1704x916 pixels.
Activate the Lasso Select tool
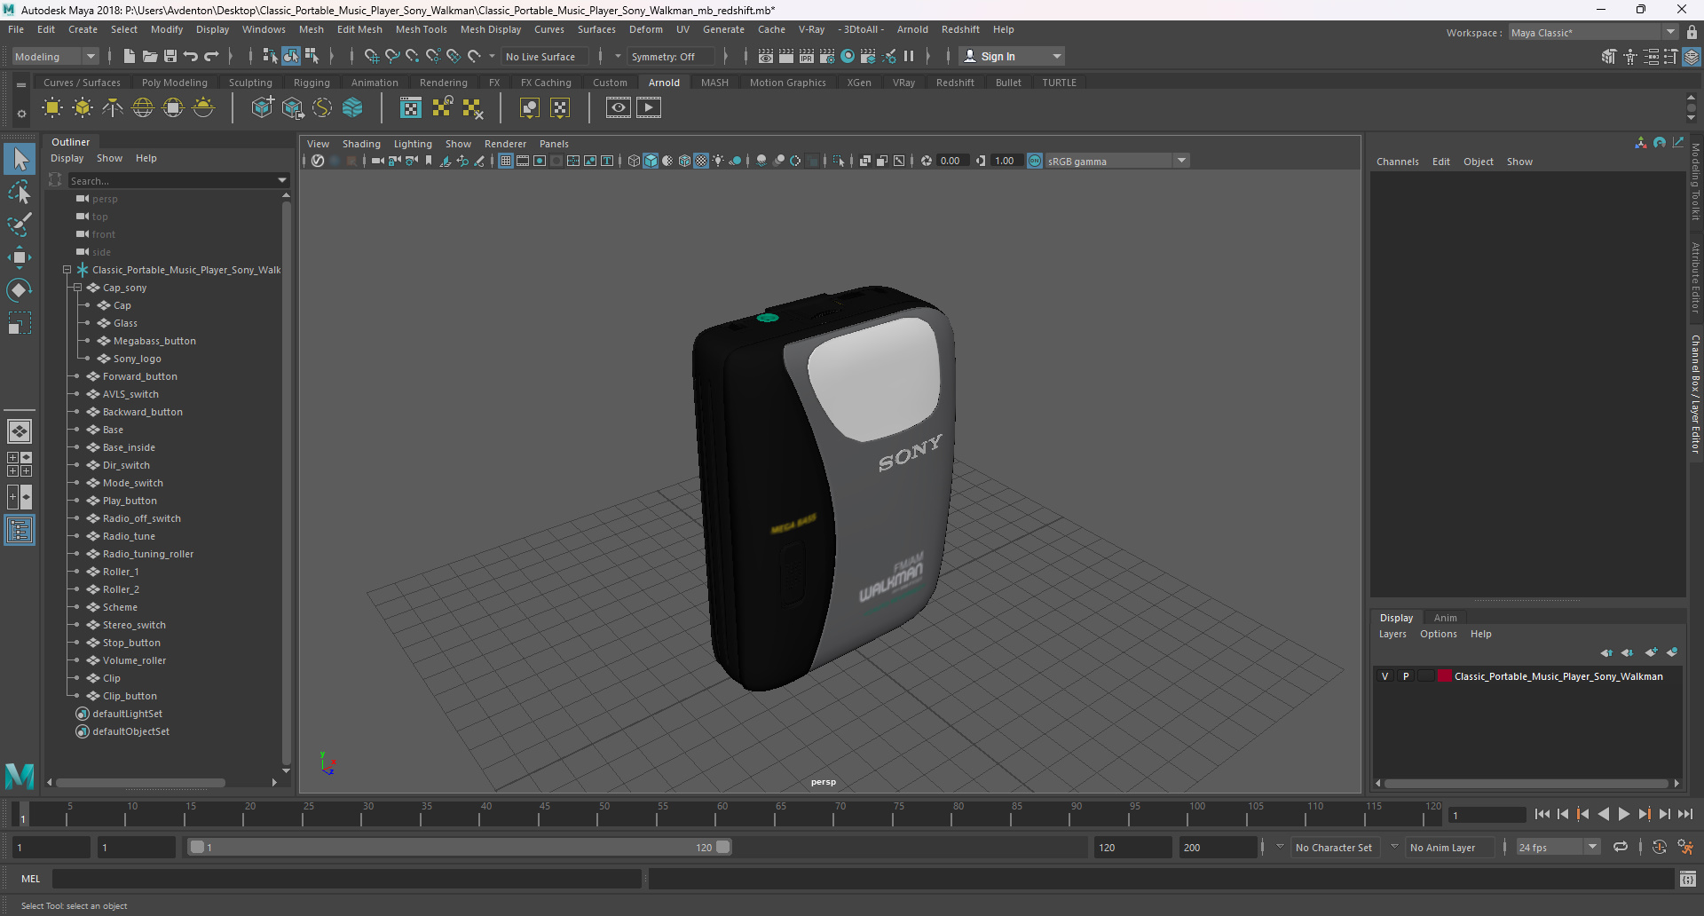click(x=20, y=192)
